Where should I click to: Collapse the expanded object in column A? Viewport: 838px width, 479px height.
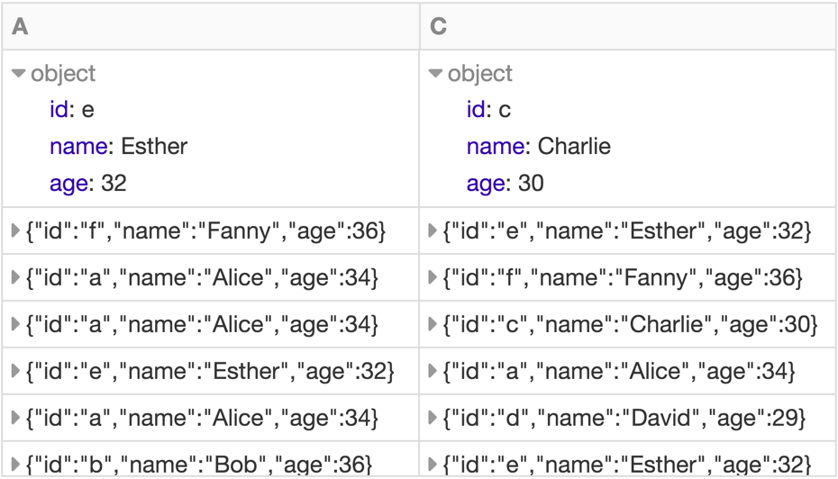(x=20, y=74)
